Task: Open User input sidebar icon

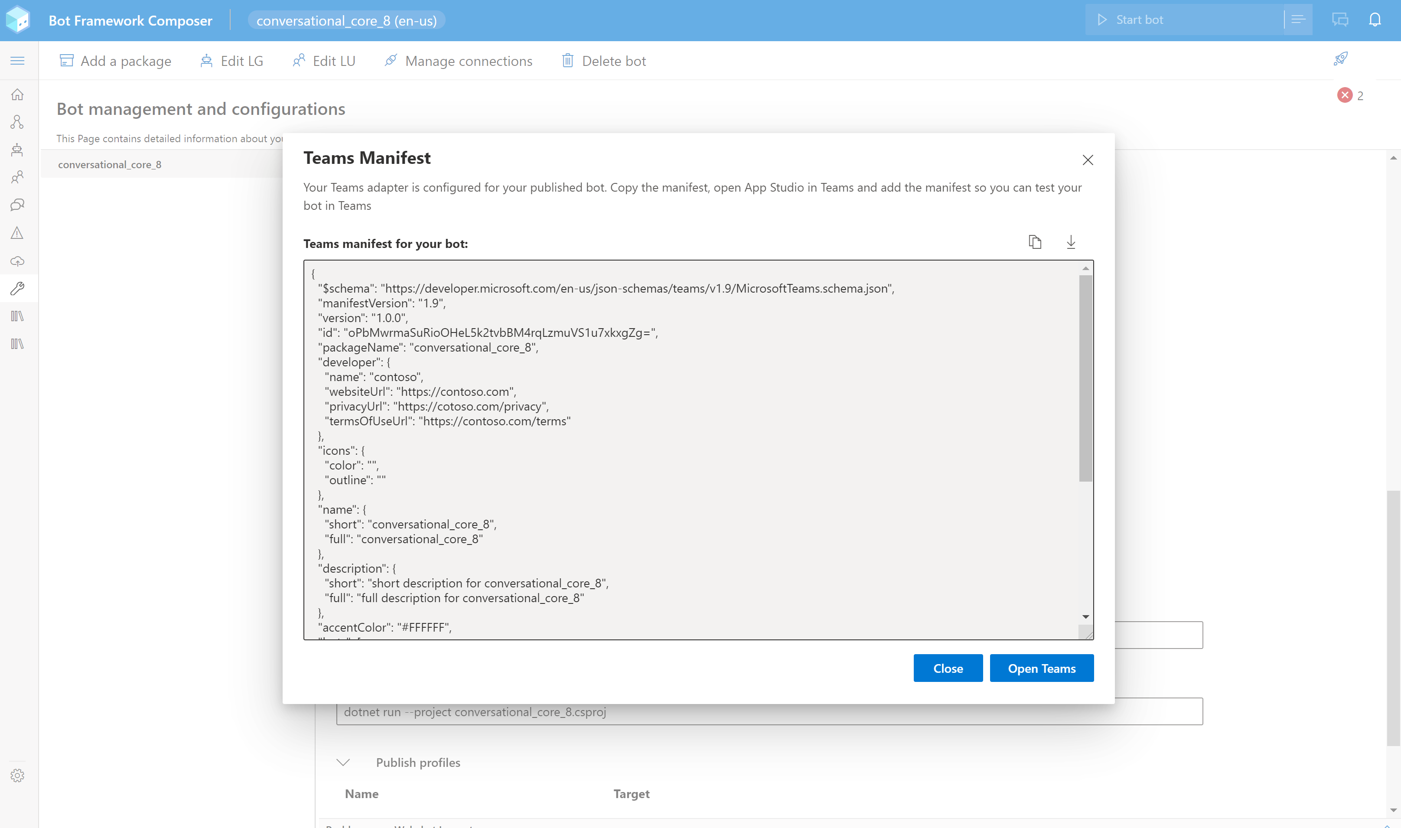Action: [17, 177]
